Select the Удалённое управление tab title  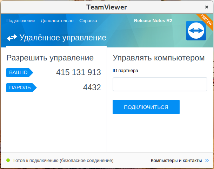pyautogui.click(x=62, y=38)
